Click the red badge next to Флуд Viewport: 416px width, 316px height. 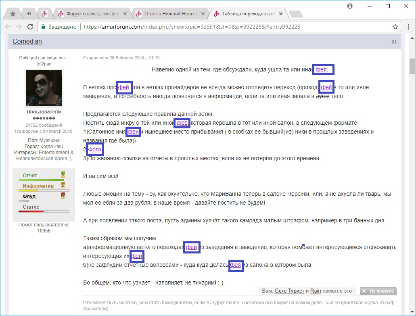[x=63, y=196]
